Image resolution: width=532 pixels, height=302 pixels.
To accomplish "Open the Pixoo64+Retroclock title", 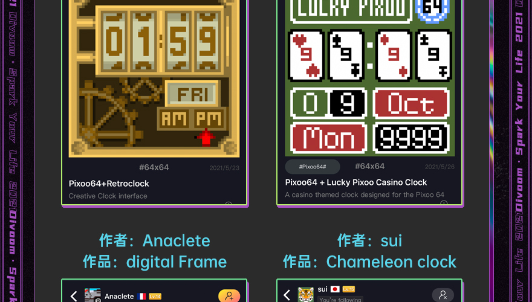I will click(109, 184).
